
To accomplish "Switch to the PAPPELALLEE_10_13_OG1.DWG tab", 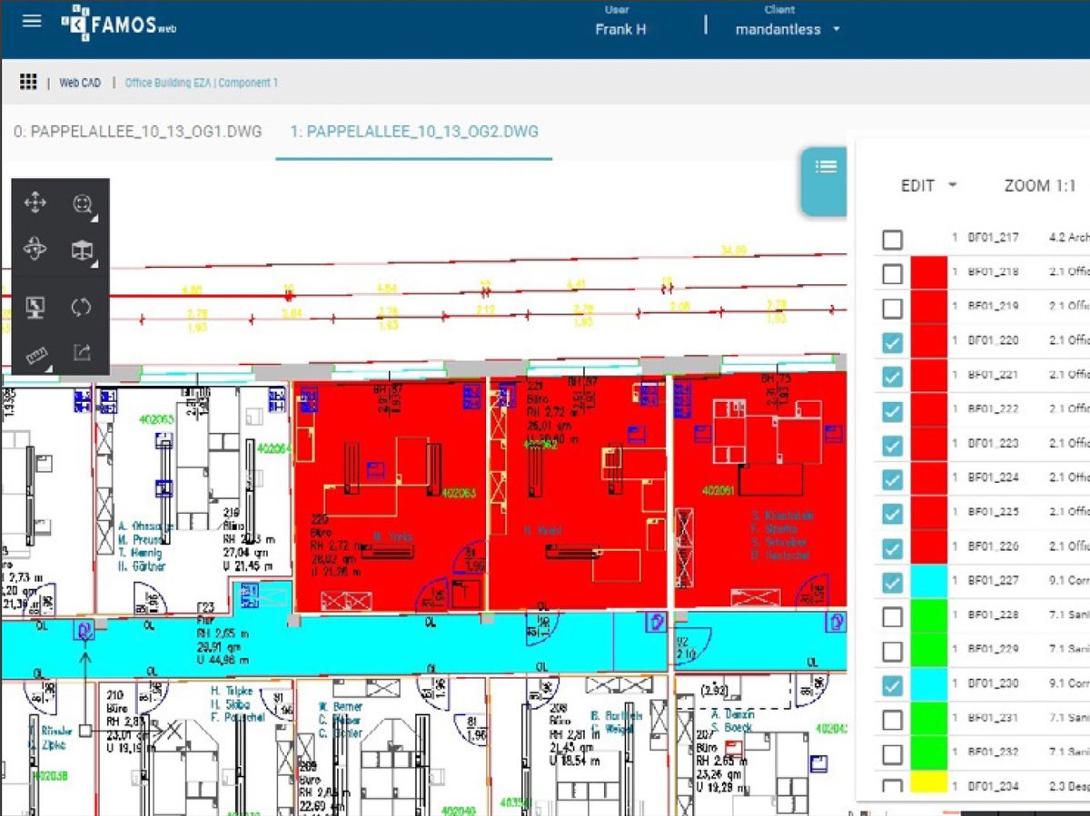I will point(138,131).
